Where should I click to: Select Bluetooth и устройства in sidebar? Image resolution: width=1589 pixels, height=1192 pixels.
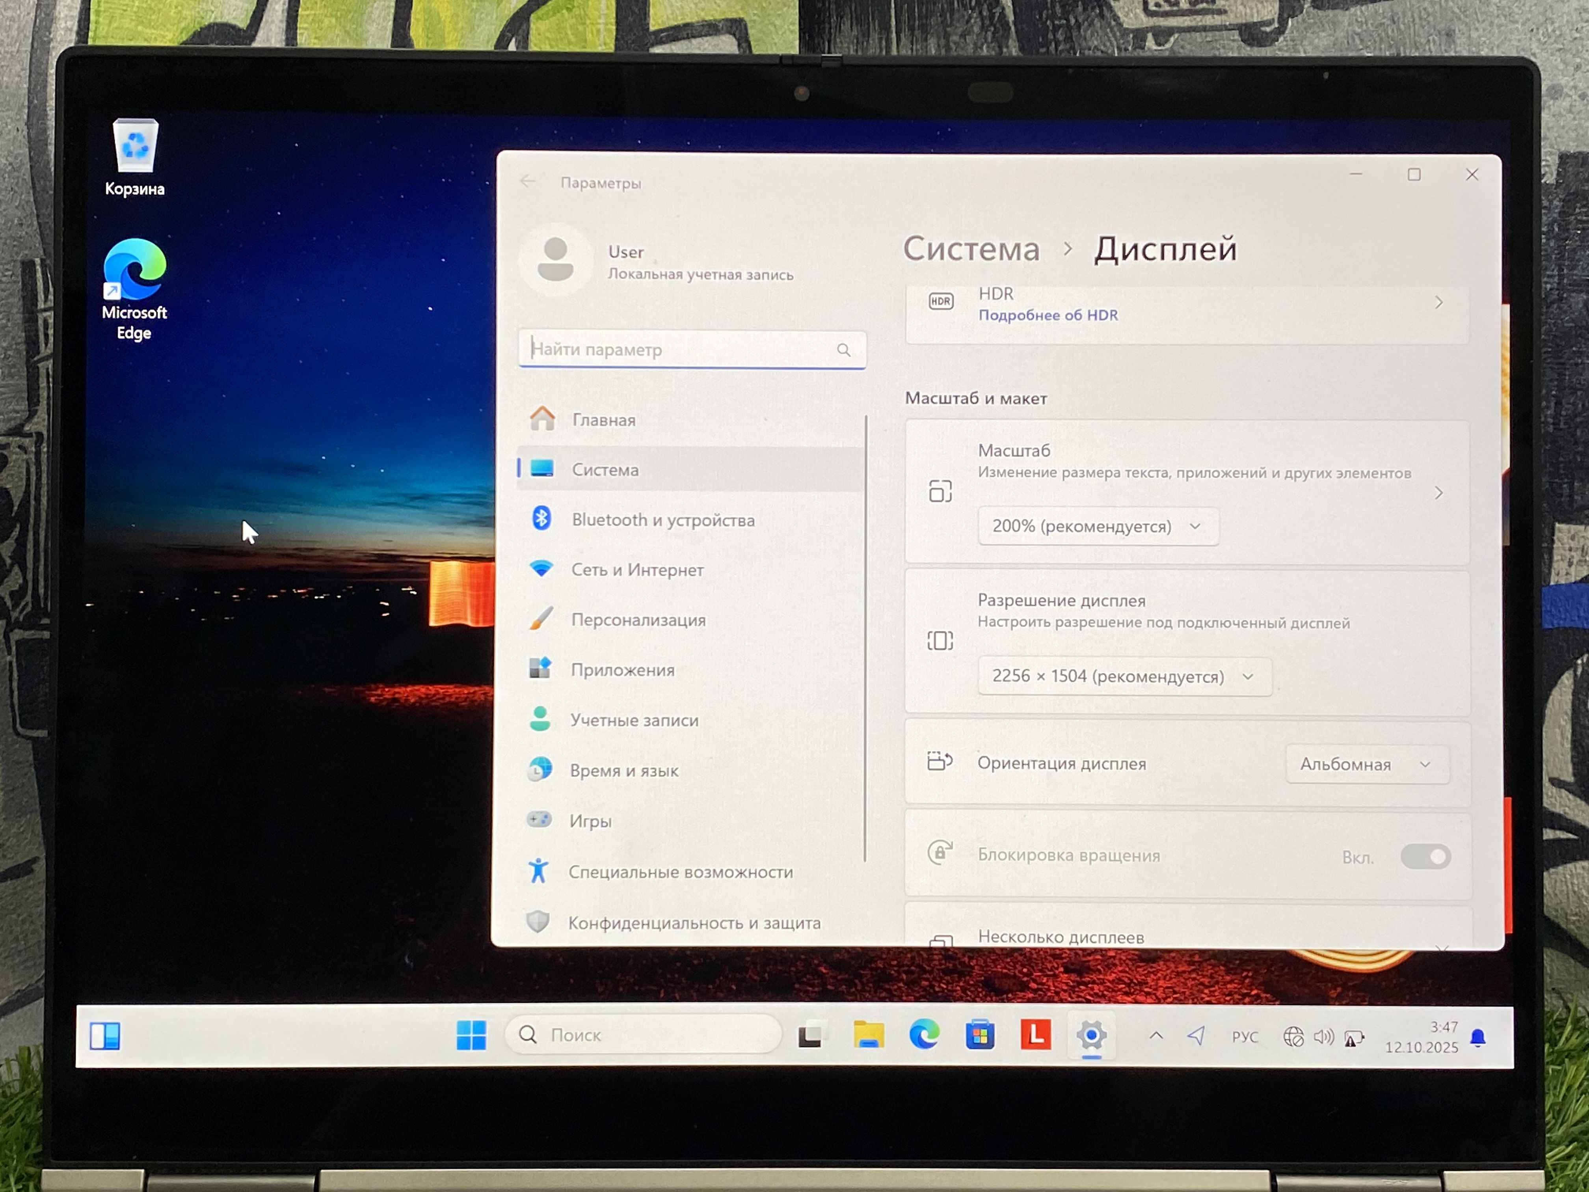point(662,520)
